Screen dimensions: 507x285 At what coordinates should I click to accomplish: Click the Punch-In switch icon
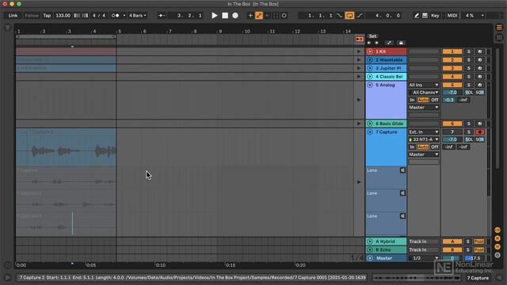pos(339,15)
